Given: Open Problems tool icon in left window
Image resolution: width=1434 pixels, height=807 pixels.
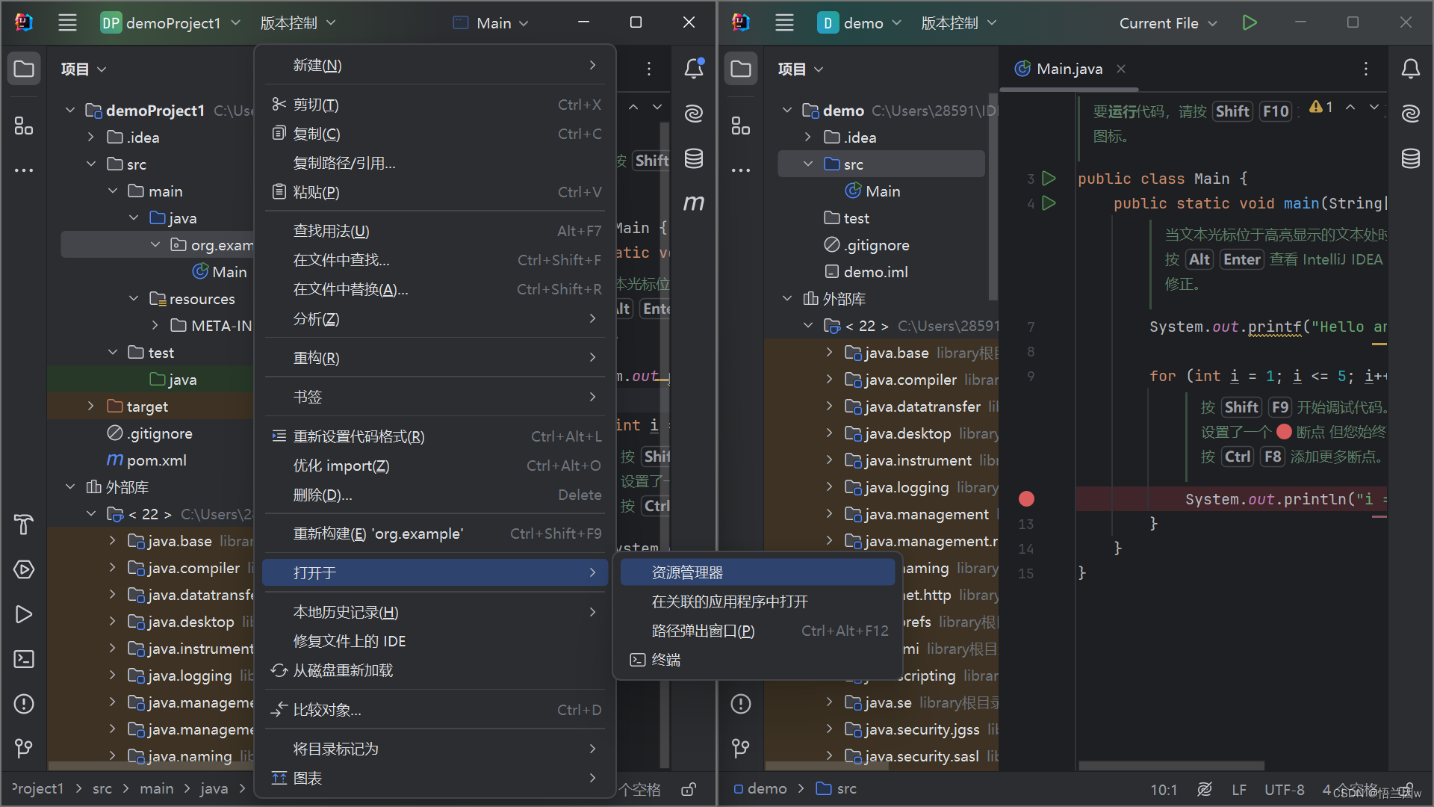Looking at the screenshot, I should tap(24, 704).
